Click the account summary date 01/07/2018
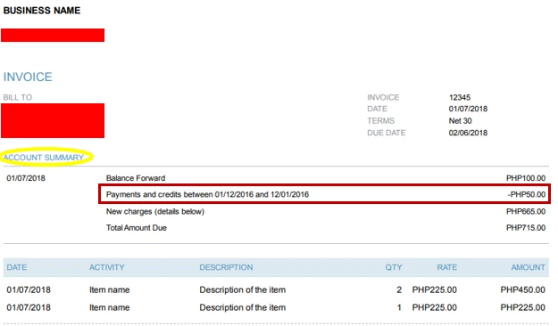This screenshot has width=558, height=326. coord(26,178)
